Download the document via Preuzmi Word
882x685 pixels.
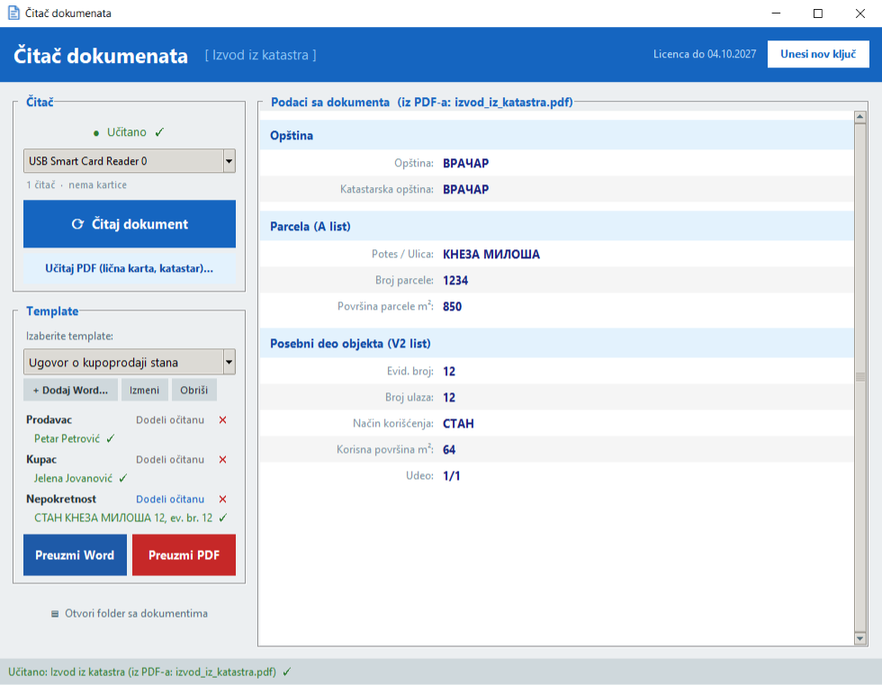pyautogui.click(x=75, y=555)
